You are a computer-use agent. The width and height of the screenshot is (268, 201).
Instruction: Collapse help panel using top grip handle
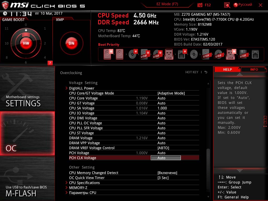(240, 74)
